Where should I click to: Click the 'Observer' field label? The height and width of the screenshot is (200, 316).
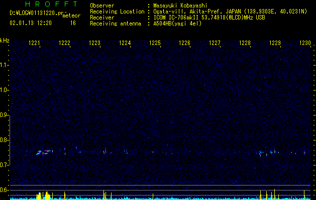click(102, 5)
